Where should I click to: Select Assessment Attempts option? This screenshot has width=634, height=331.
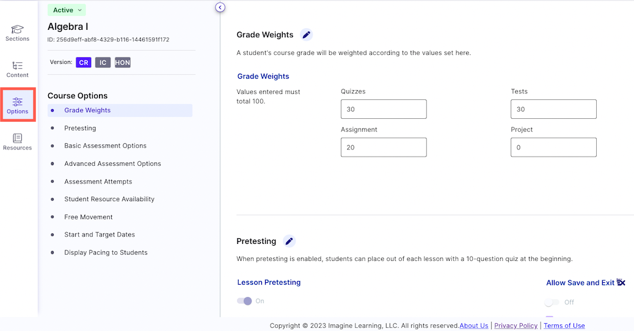click(x=98, y=182)
